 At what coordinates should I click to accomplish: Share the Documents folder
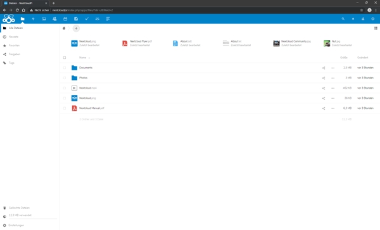click(x=324, y=68)
